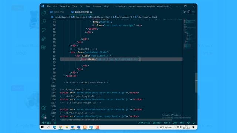
Task: Click the products.php breadcrumb
Action: click(x=60, y=17)
